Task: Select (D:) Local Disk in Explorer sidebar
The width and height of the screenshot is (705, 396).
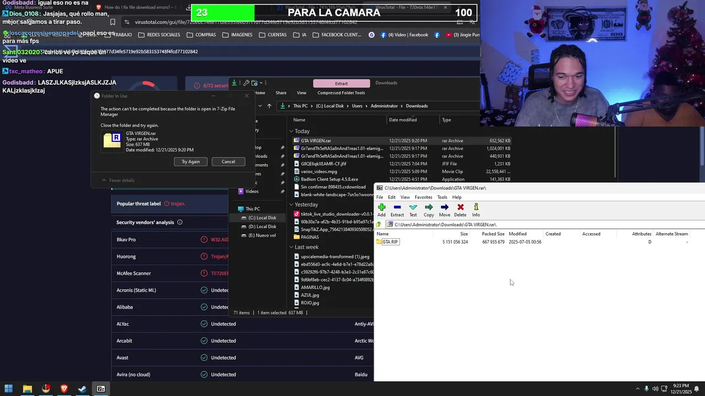Action: coord(262,227)
